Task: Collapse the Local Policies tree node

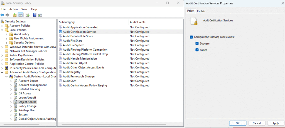Action: [x=3, y=30]
